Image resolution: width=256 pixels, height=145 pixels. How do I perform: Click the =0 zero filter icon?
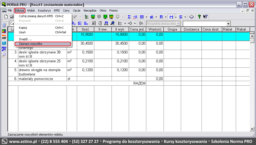130,23
